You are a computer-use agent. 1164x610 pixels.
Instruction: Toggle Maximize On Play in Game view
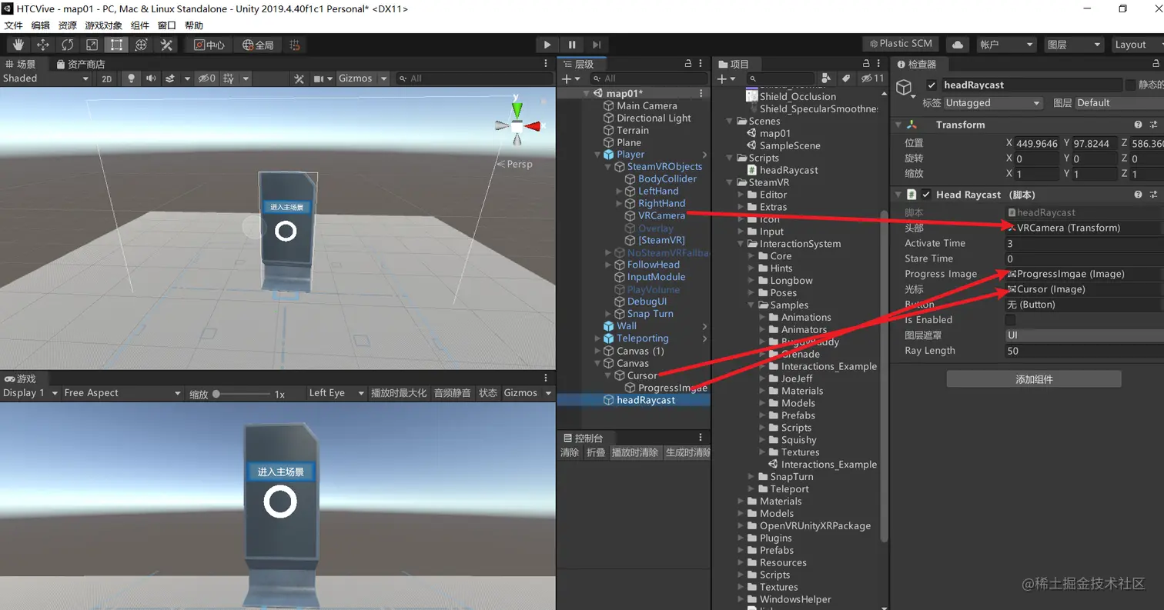tap(399, 393)
